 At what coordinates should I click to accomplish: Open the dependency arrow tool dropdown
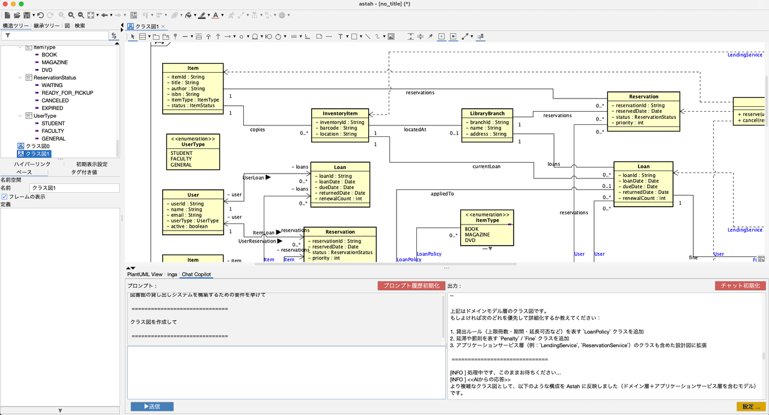click(234, 37)
